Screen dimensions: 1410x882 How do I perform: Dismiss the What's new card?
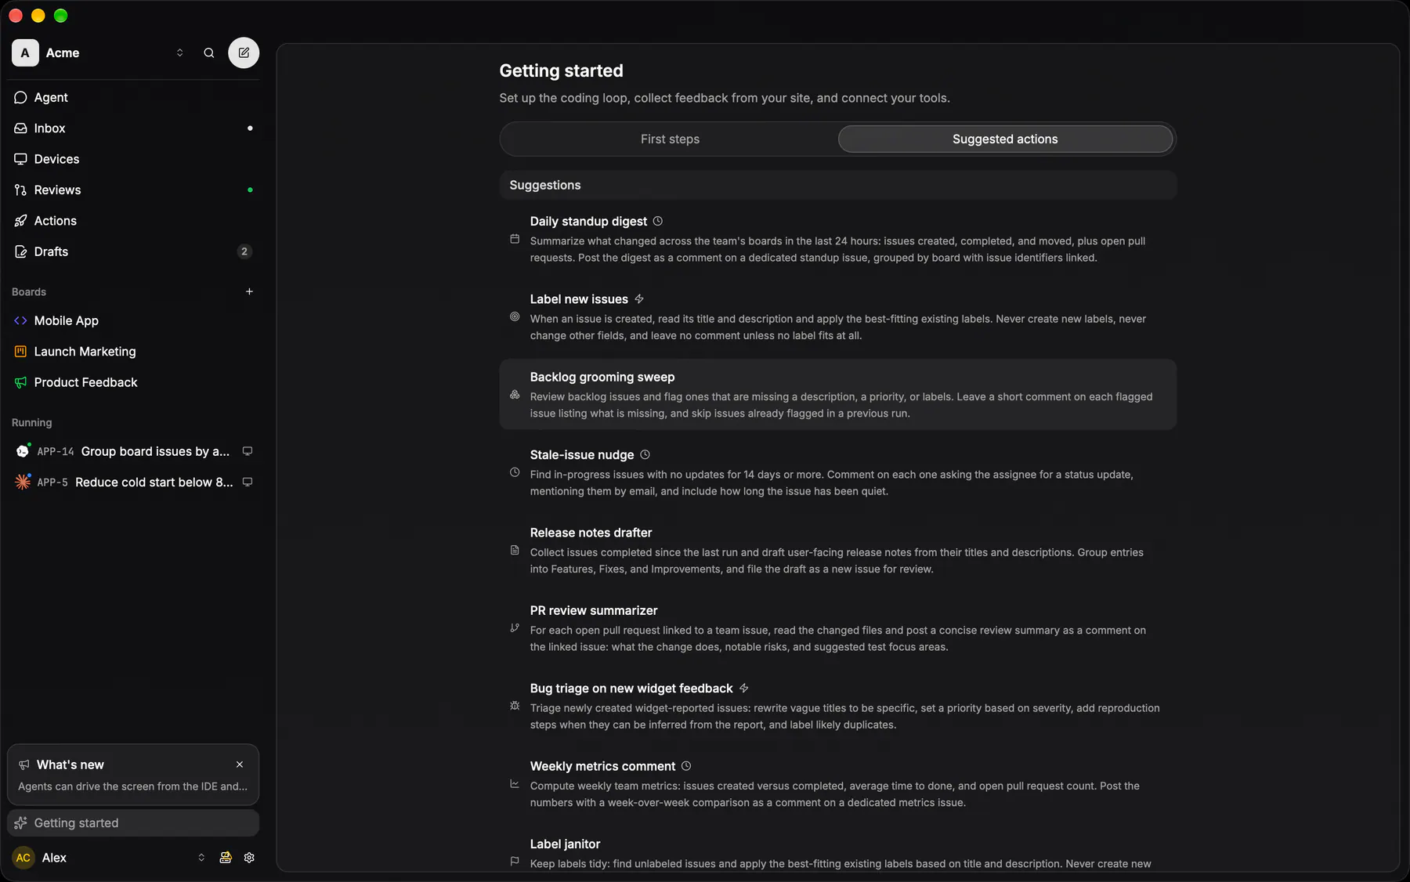coord(240,765)
